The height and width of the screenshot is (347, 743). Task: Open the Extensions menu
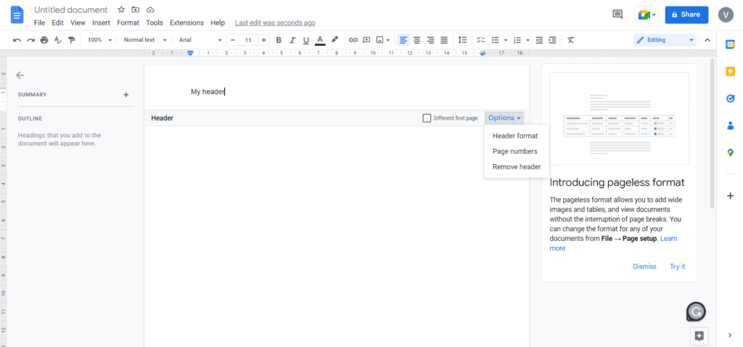[x=186, y=23]
